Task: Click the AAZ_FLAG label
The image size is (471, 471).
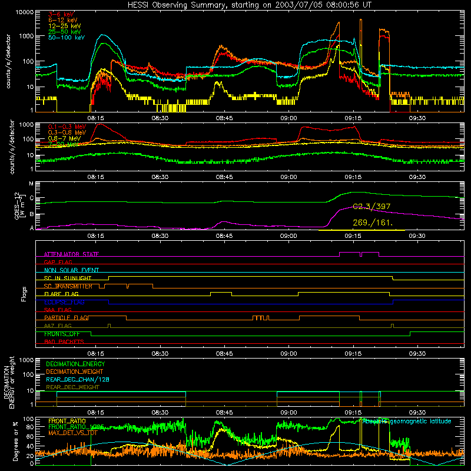Action: click(x=58, y=326)
